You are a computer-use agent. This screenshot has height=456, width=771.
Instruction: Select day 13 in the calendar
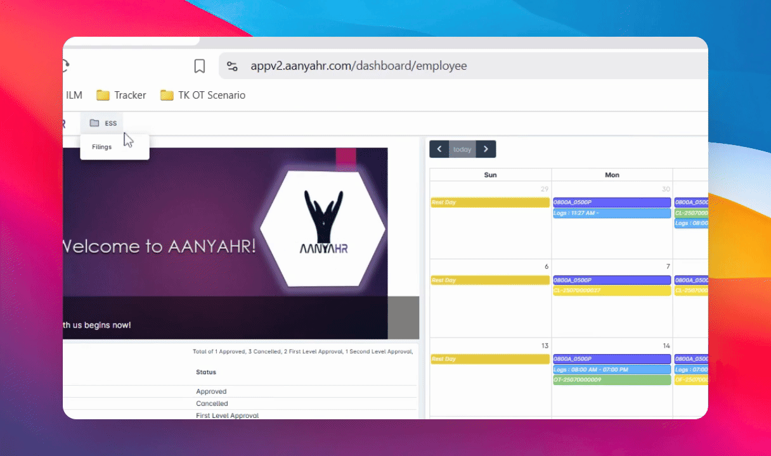tap(545, 345)
